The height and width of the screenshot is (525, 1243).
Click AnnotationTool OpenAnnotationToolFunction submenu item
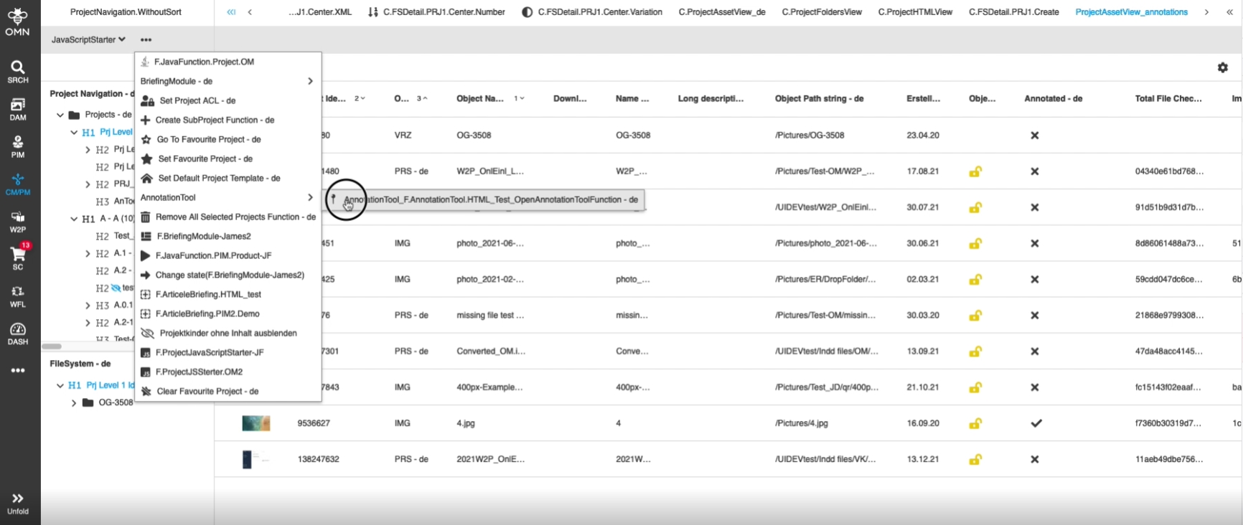pos(490,199)
